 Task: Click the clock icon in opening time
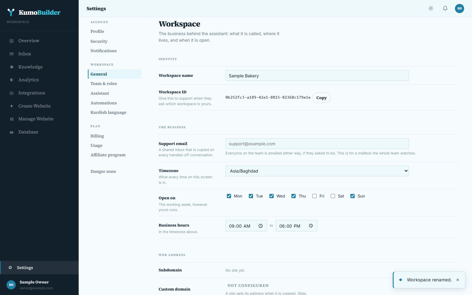click(x=261, y=226)
